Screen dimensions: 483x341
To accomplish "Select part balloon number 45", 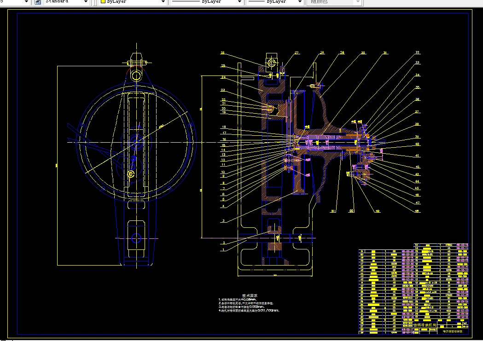I will click(417, 188).
